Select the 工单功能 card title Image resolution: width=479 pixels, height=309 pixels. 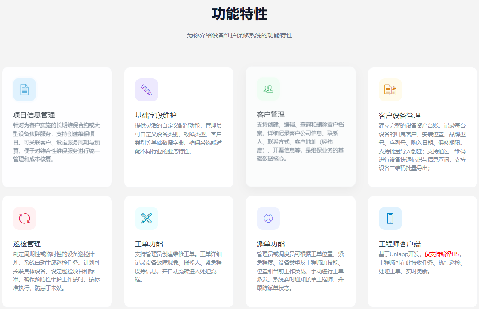149,244
